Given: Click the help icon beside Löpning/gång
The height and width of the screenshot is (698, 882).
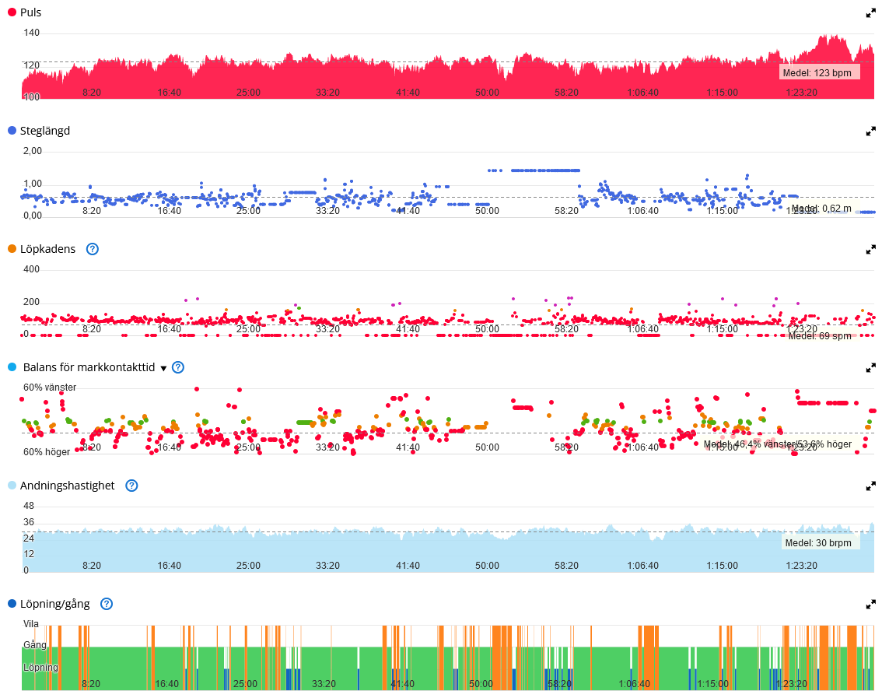Looking at the screenshot, I should [x=107, y=603].
